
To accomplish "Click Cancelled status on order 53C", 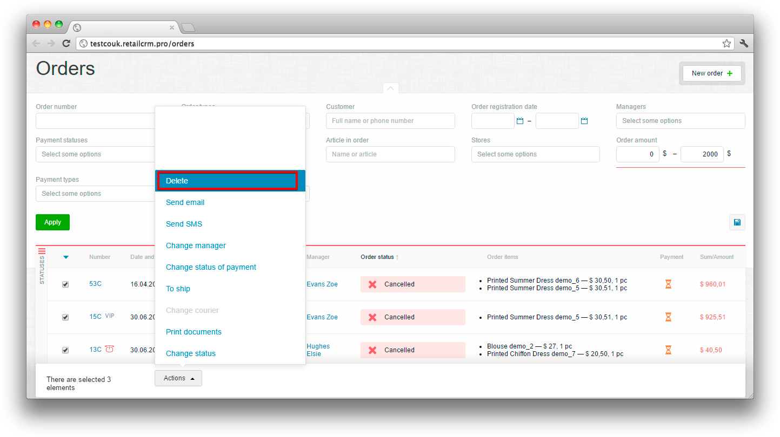I will tap(413, 284).
